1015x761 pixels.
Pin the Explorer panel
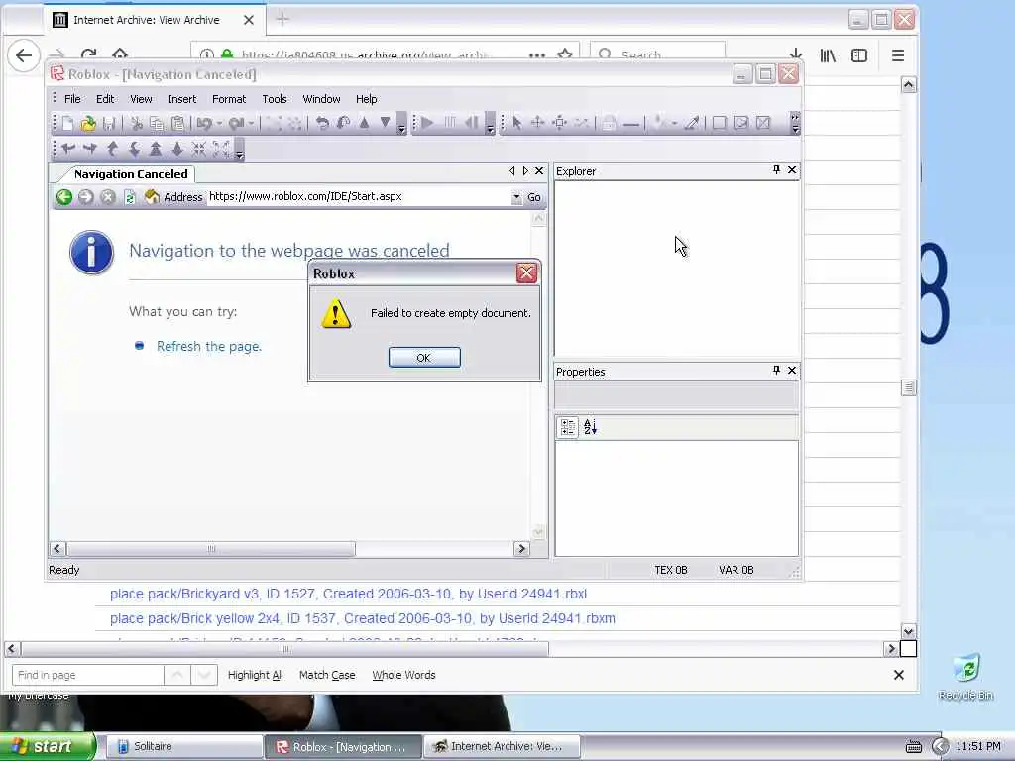(776, 170)
